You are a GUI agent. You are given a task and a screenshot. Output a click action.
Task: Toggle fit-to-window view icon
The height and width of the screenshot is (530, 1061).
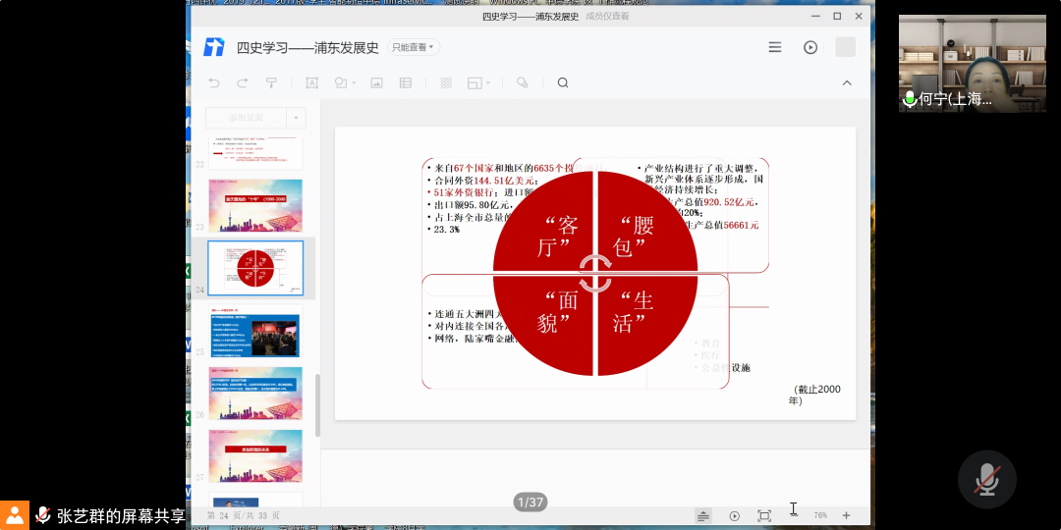(764, 515)
